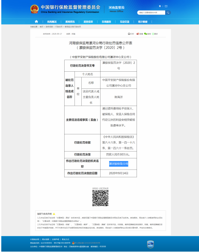Open the 在线服务 navigation menu

click(107, 22)
